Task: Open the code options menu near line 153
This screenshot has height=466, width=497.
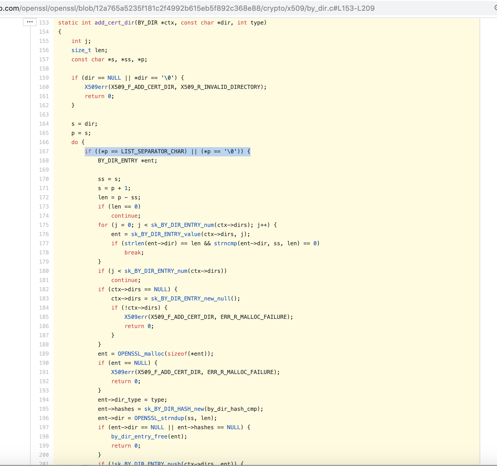Action: click(x=30, y=22)
